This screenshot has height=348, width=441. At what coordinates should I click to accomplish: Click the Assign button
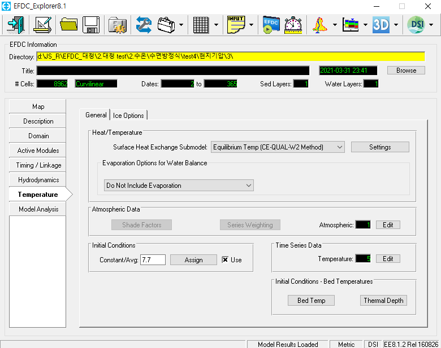click(193, 260)
